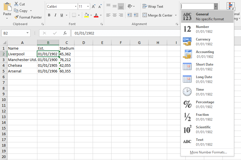This screenshot has height=160, width=241.
Task: Align text left
Action: click(108, 15)
